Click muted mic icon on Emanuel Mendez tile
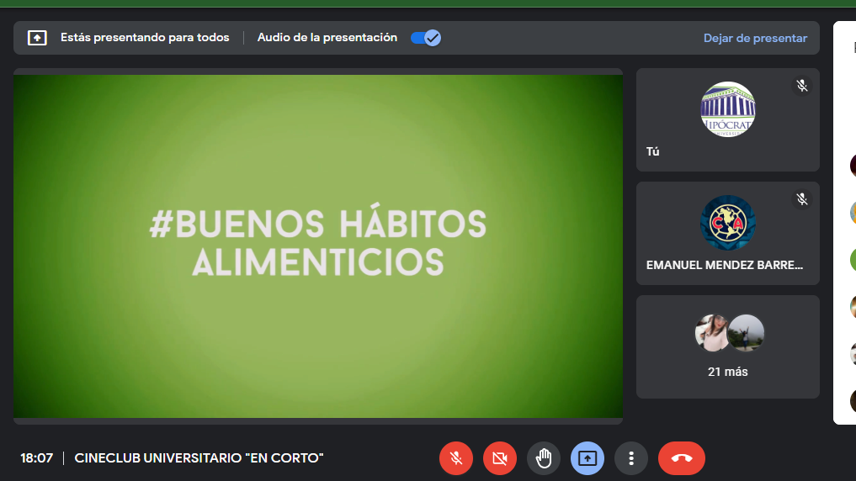The height and width of the screenshot is (481, 856). tap(801, 199)
